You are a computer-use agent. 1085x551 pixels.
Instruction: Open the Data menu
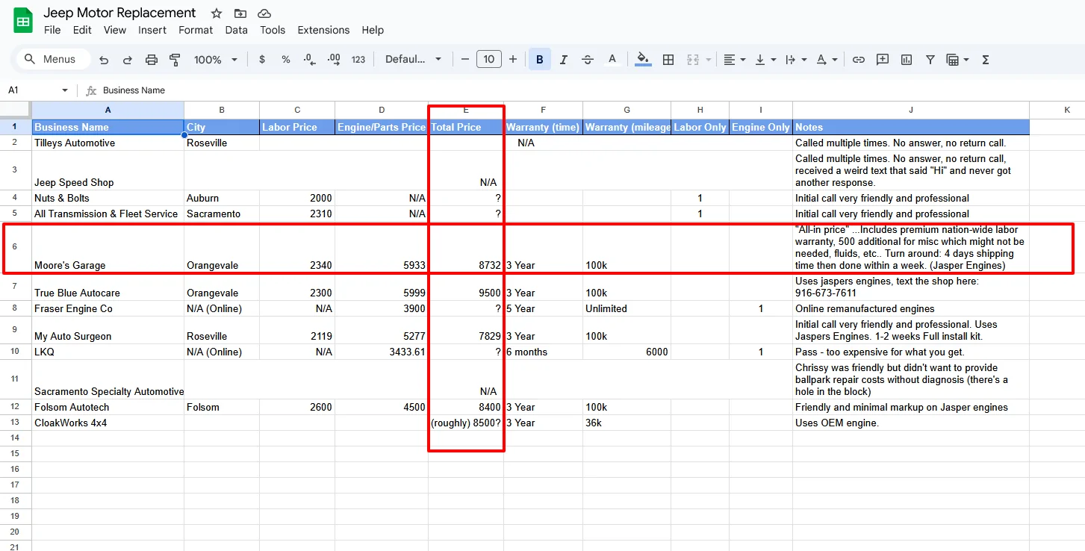pyautogui.click(x=236, y=30)
